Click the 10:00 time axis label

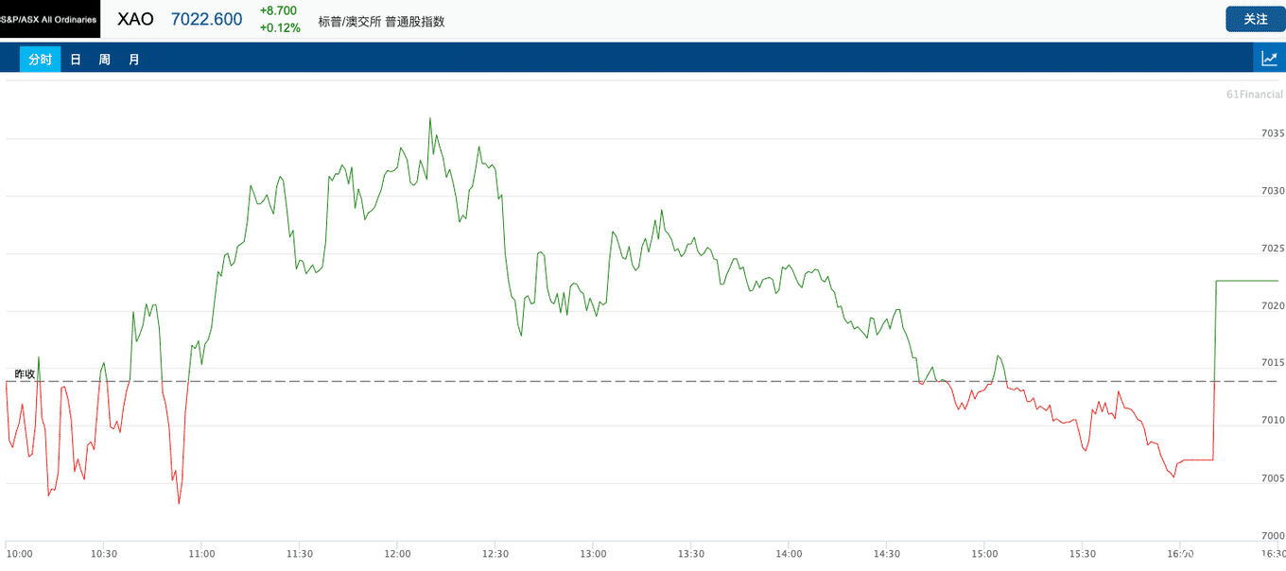tap(19, 554)
